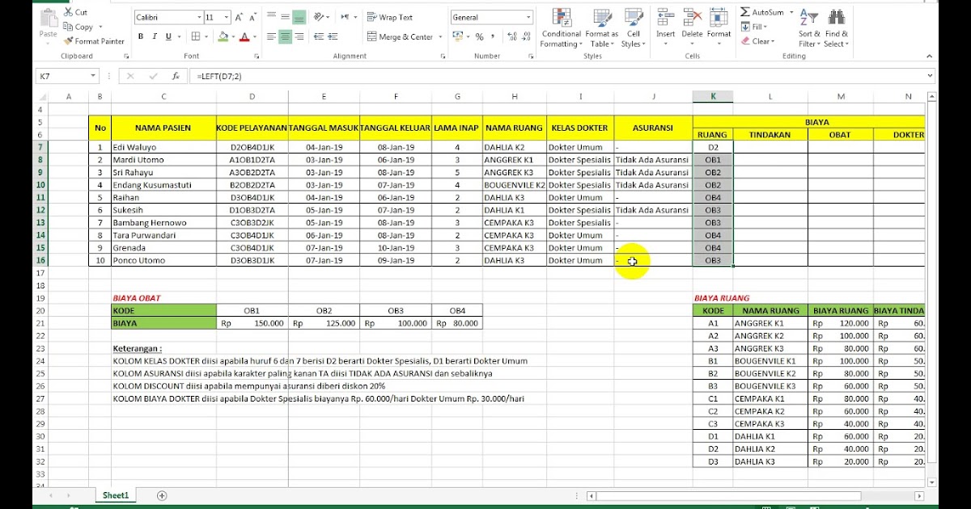971x509 pixels.
Task: Toggle Align Left
Action: [271, 36]
